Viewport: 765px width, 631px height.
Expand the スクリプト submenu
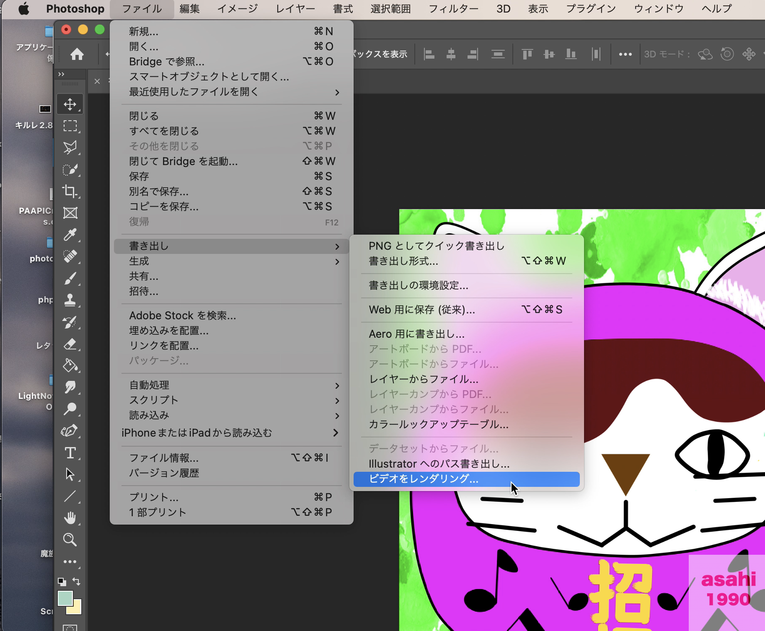(231, 400)
